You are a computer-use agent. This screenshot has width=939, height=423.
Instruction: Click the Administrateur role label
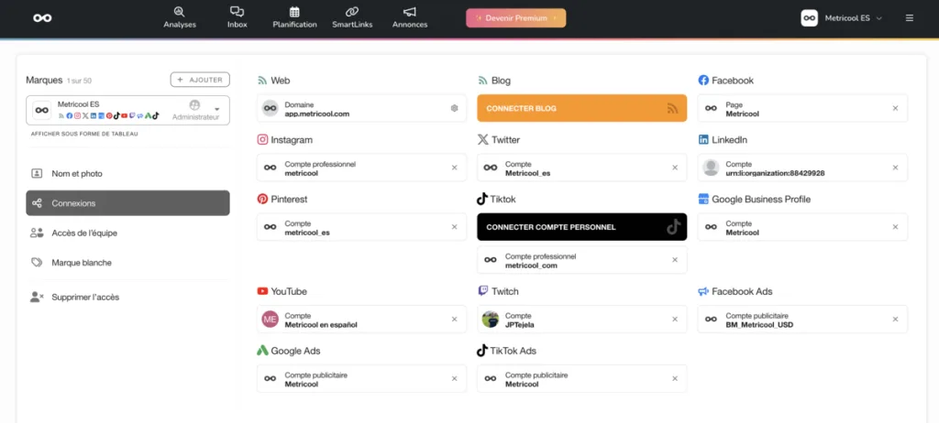196,117
